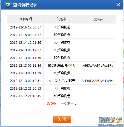Click the 人小鬼大名片-30天 gift name
This screenshot has height=127, width=124.
[62, 81]
